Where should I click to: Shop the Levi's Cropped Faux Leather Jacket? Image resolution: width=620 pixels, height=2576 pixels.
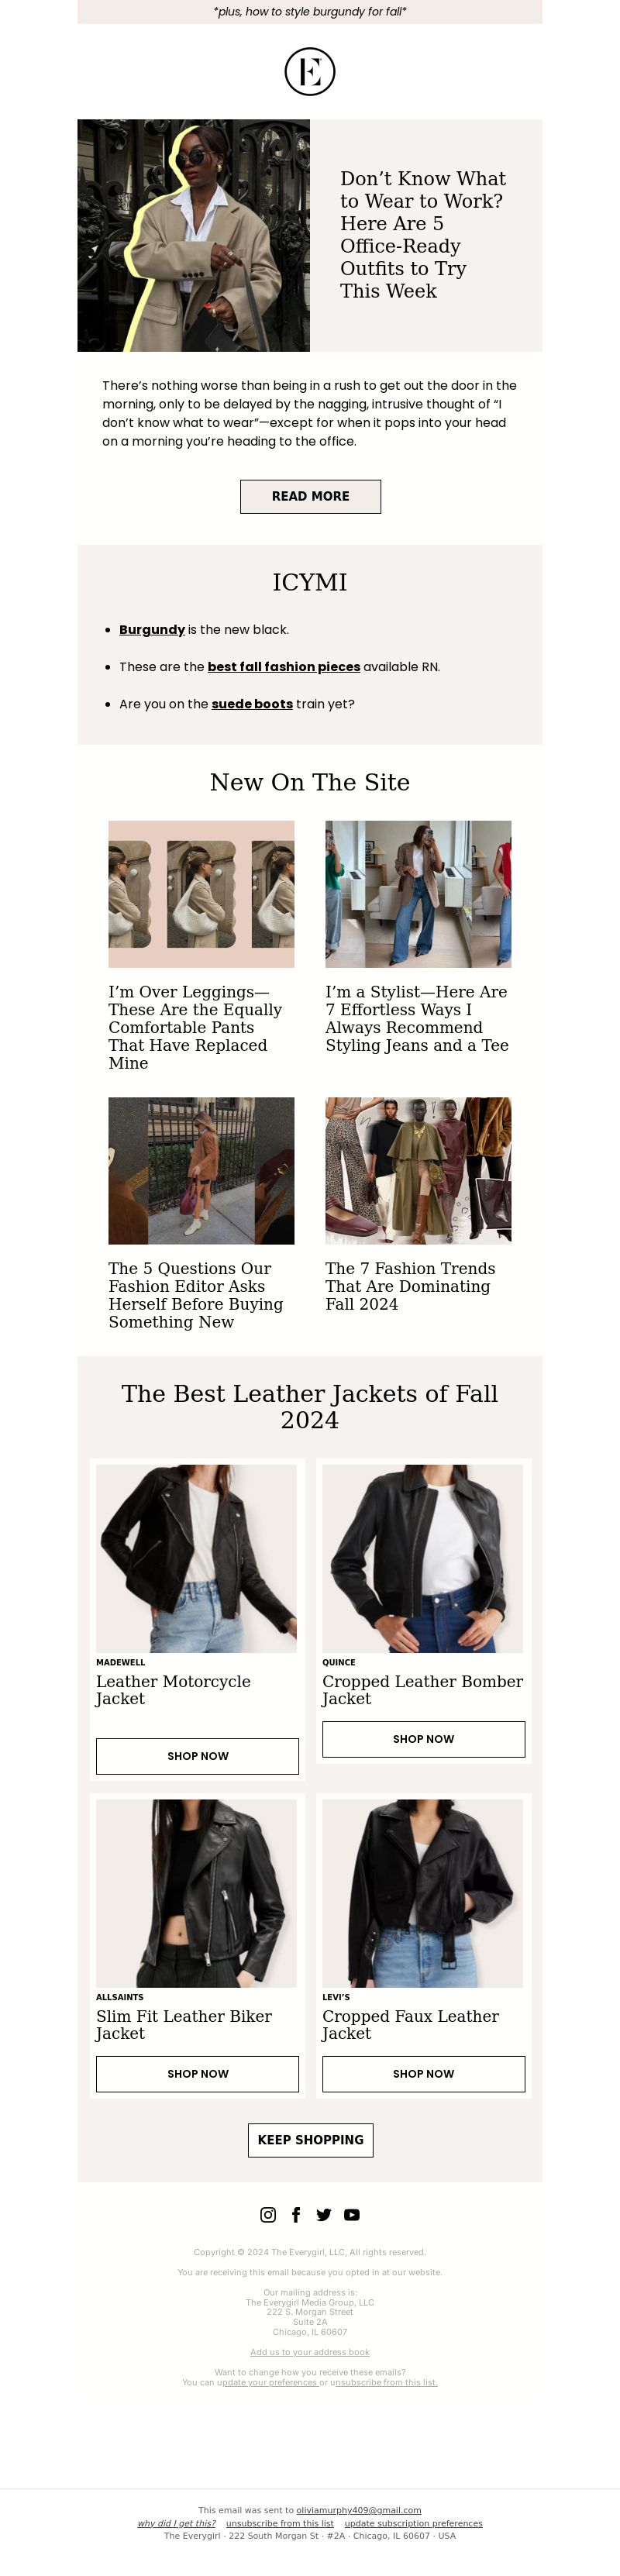[x=423, y=2073]
